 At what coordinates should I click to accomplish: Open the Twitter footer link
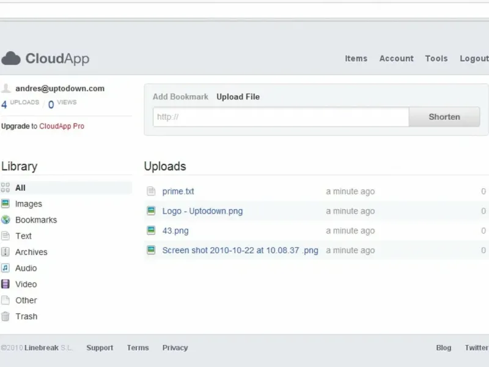pos(477,347)
